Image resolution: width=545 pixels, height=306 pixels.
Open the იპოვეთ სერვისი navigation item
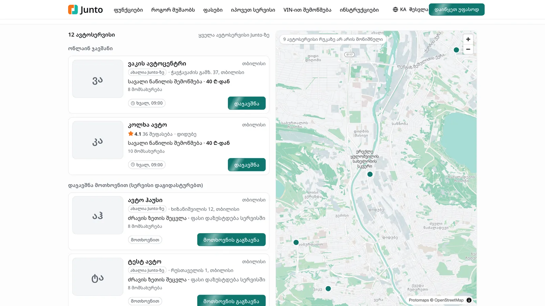253,10
